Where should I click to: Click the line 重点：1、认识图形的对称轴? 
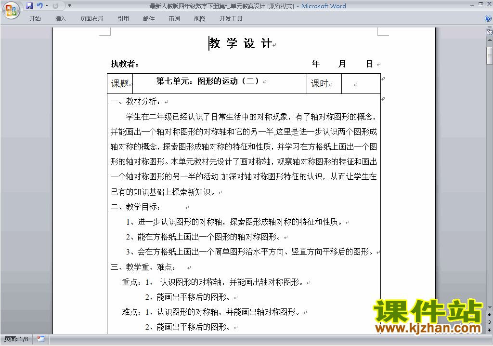click(213, 282)
